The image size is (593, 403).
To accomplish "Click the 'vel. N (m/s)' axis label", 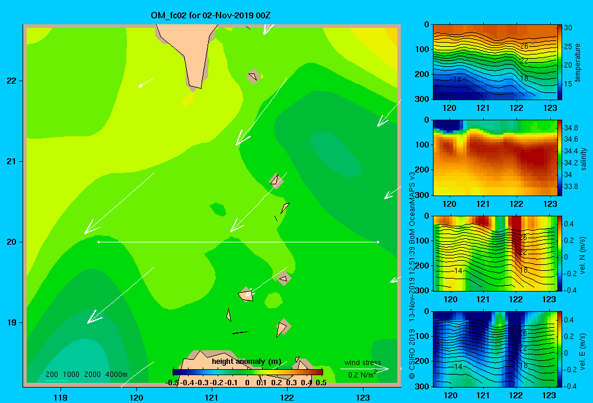I will click(x=582, y=255).
